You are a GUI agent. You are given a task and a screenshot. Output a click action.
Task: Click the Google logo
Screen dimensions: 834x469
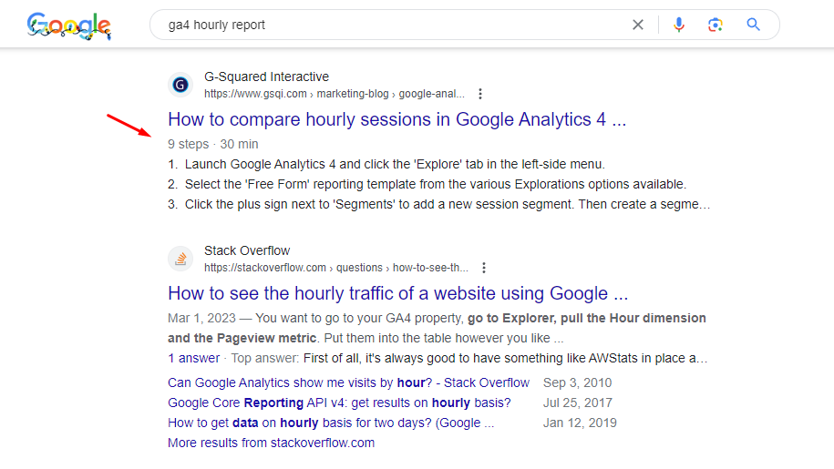(68, 25)
